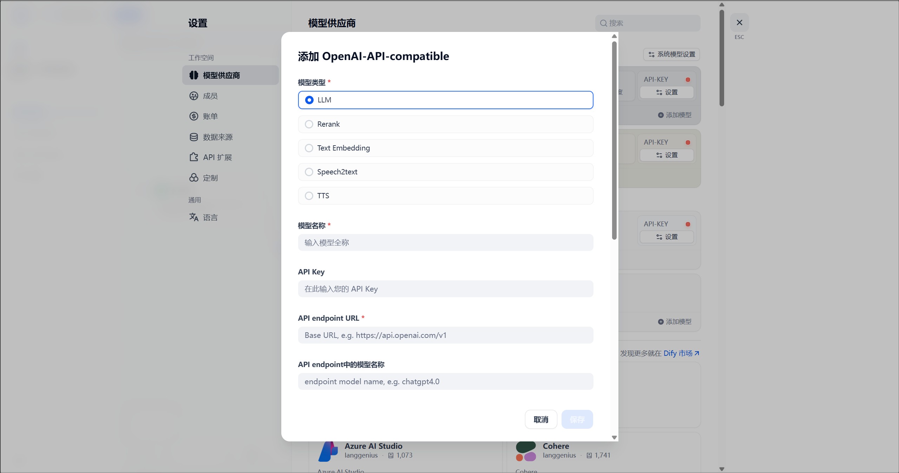Click the Members sidebar icon
Viewport: 899px width, 473px height.
point(193,96)
